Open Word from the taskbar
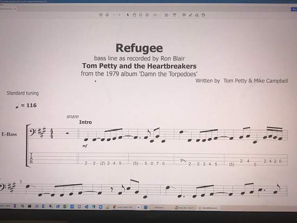This screenshot has height=223, width=297. click(x=72, y=207)
